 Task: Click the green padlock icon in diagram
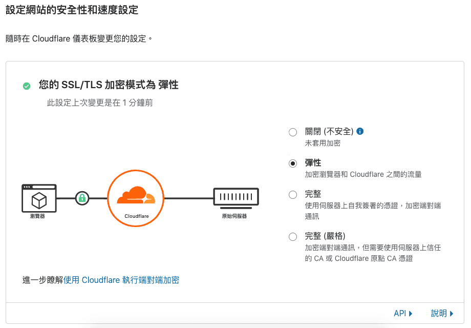tap(82, 198)
